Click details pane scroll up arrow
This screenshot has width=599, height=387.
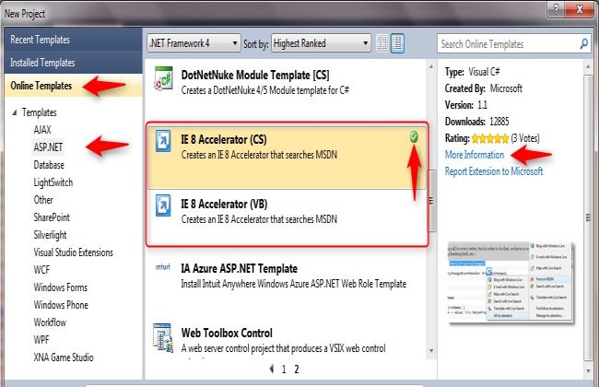(x=588, y=67)
